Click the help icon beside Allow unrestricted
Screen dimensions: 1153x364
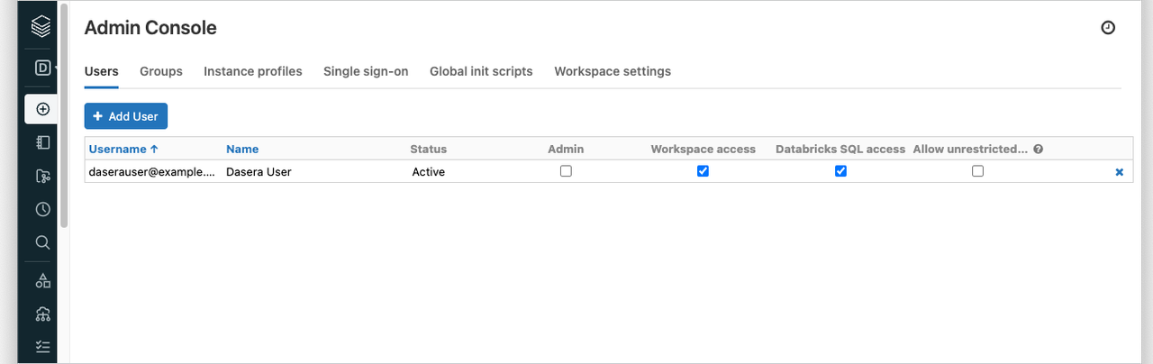tap(1039, 150)
